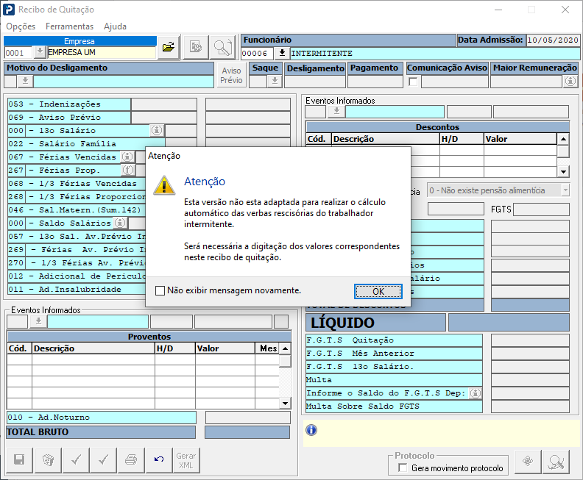The width and height of the screenshot is (583, 480).
Task: Click the warning triangle icon in Atenção dialog
Action: click(164, 185)
